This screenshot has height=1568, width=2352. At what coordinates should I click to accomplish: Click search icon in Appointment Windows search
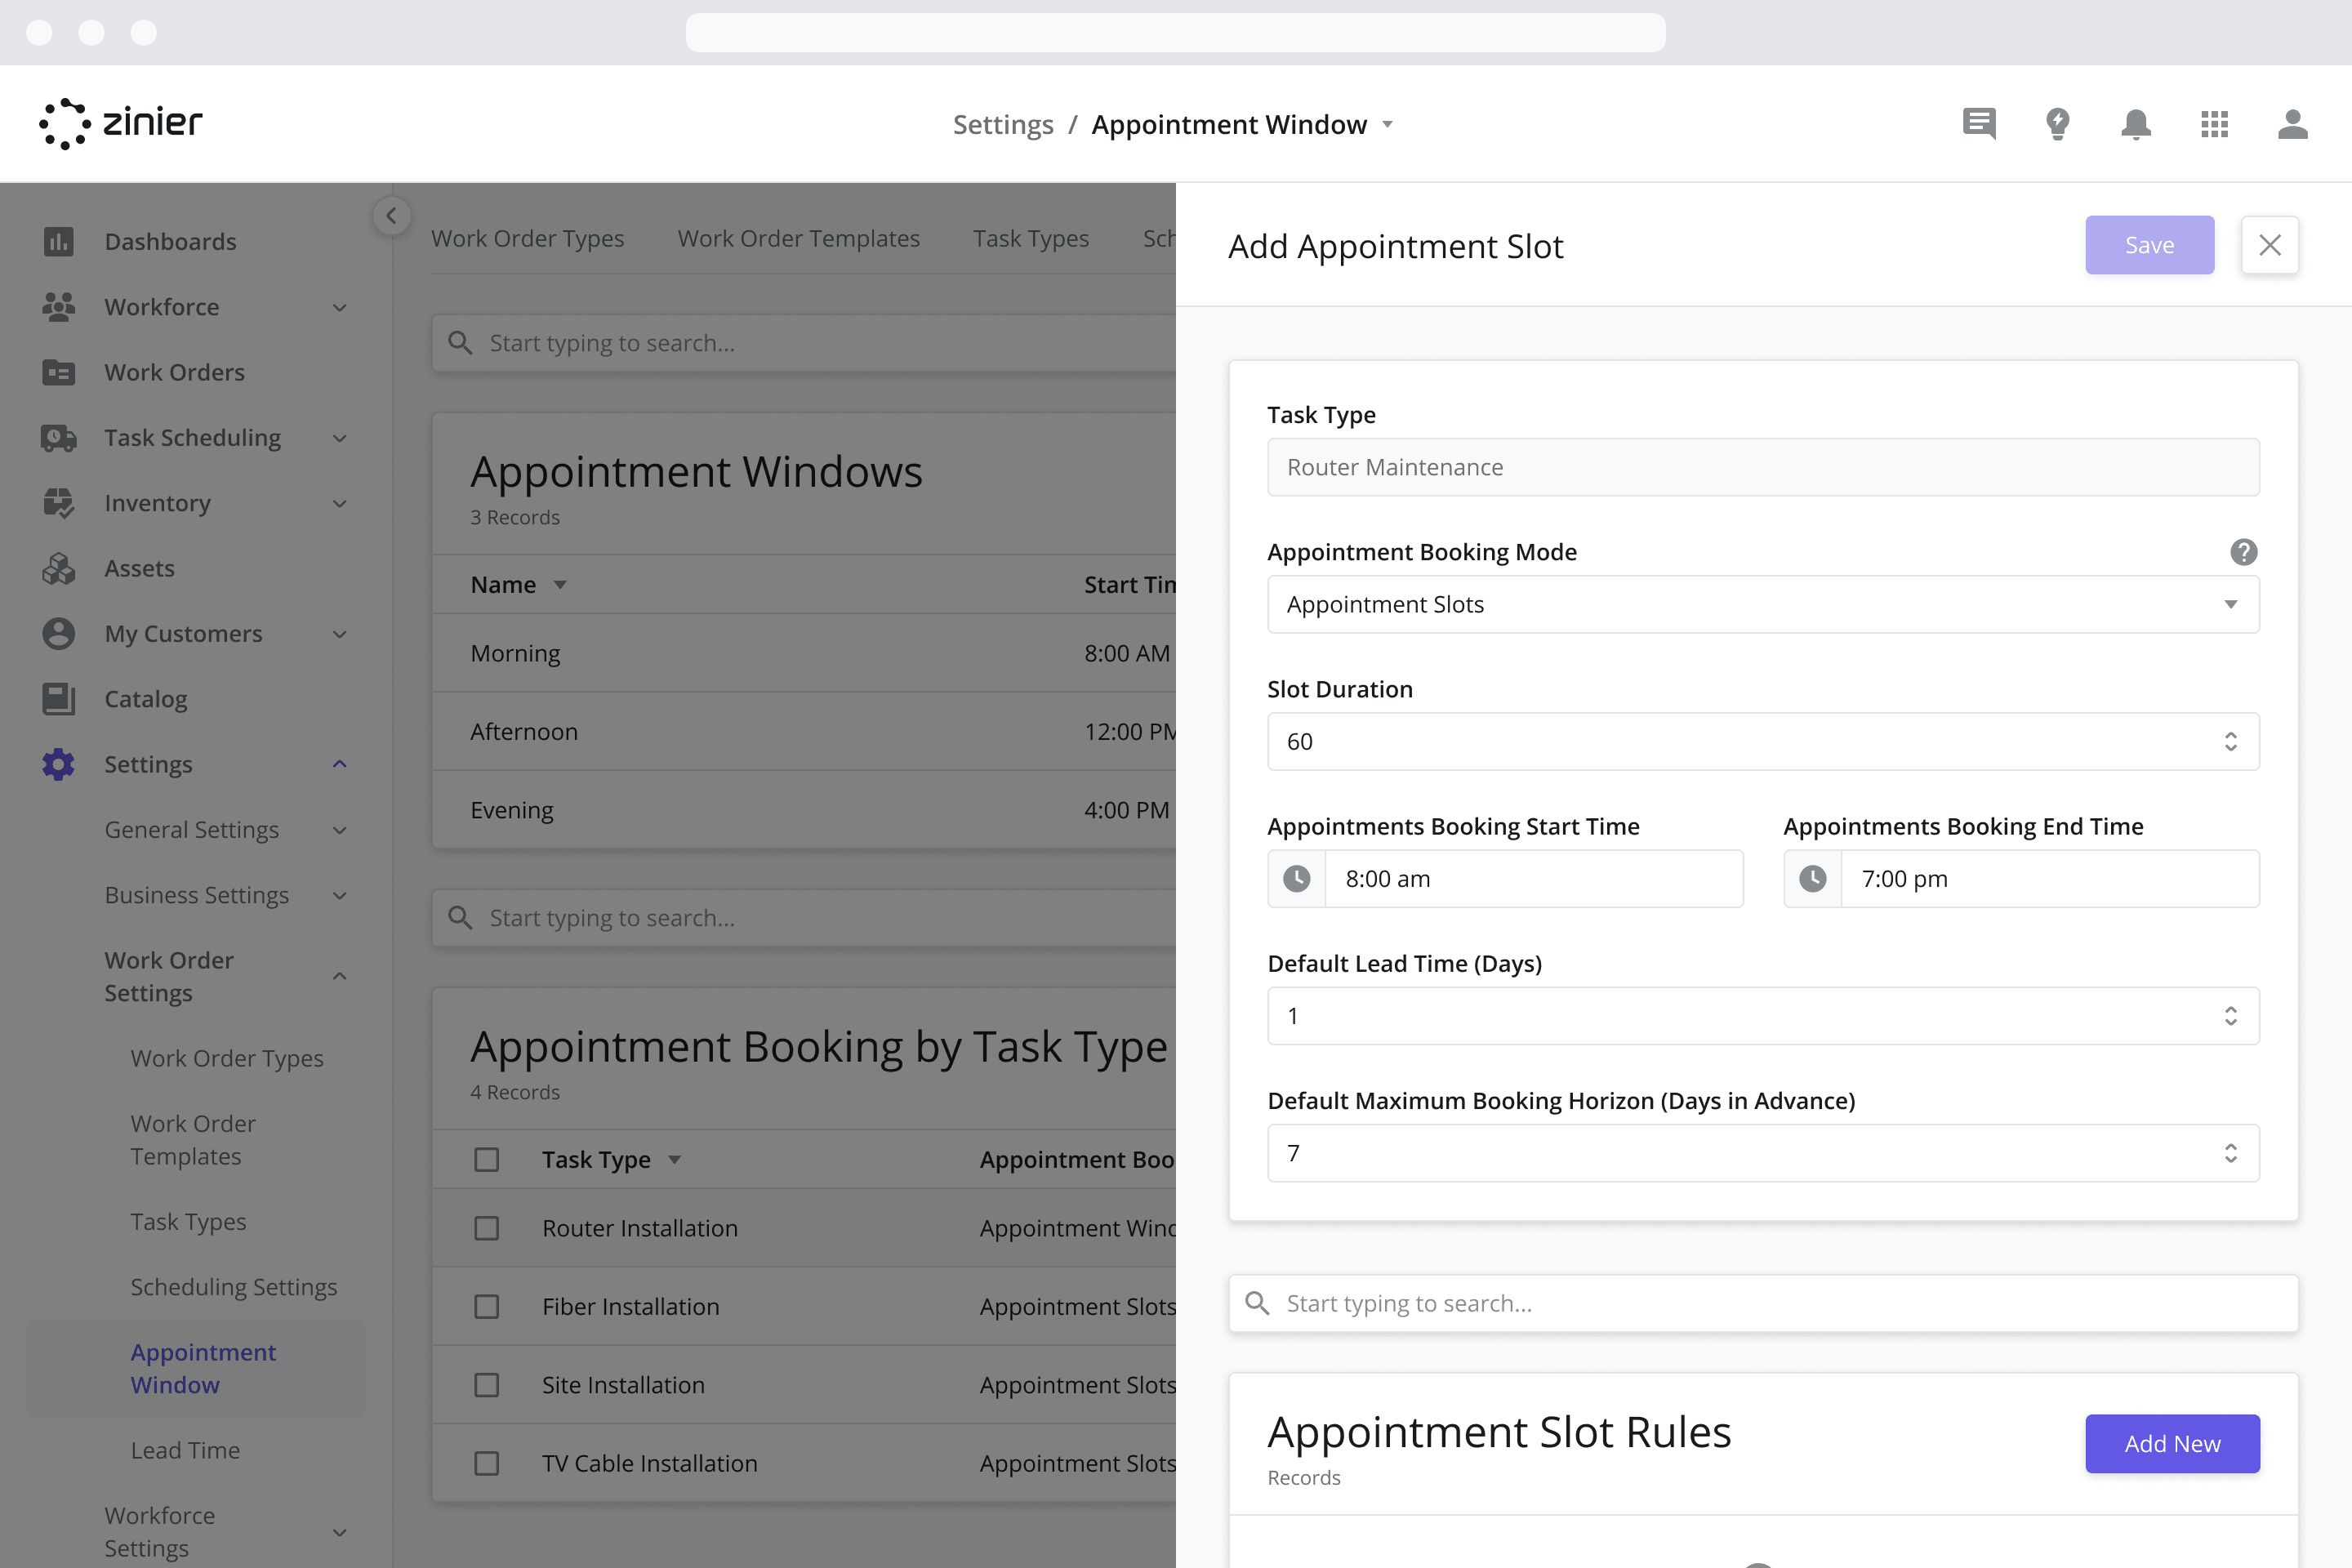pyautogui.click(x=460, y=343)
